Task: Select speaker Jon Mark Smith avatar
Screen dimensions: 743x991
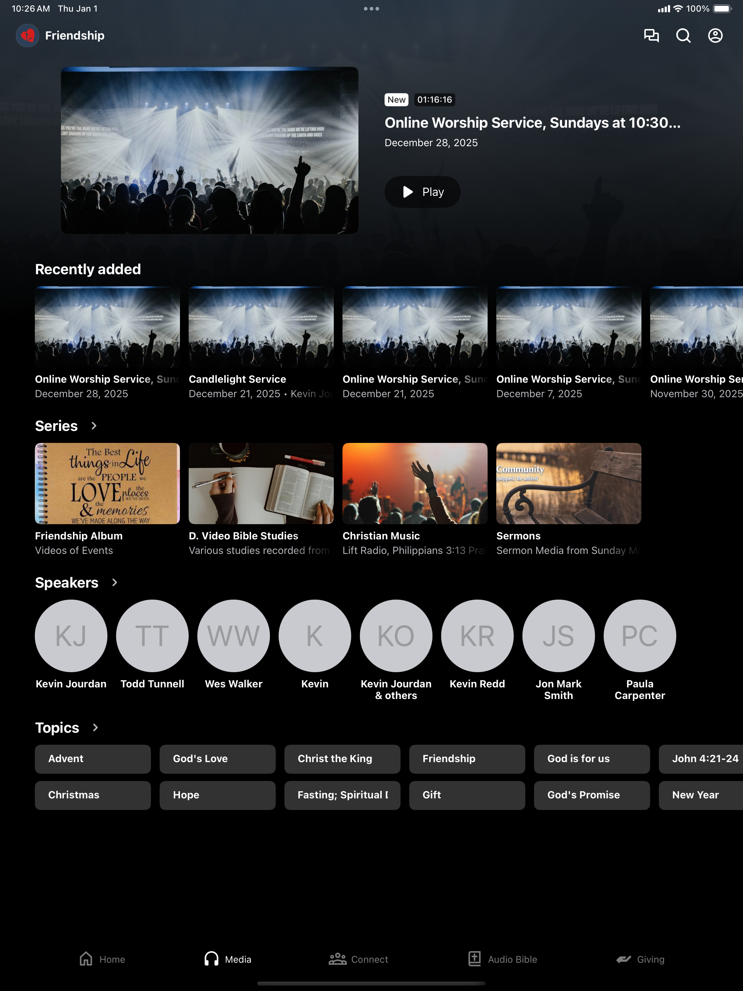Action: pyautogui.click(x=558, y=636)
